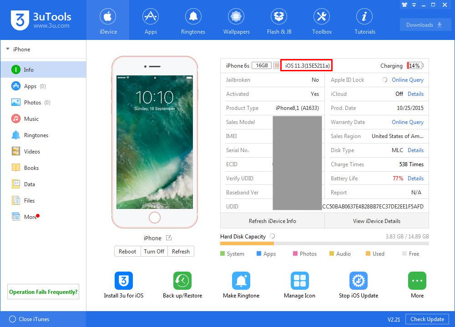Image resolution: width=455 pixels, height=327 pixels.
Task: Open the iDevice tab
Action: [108, 20]
